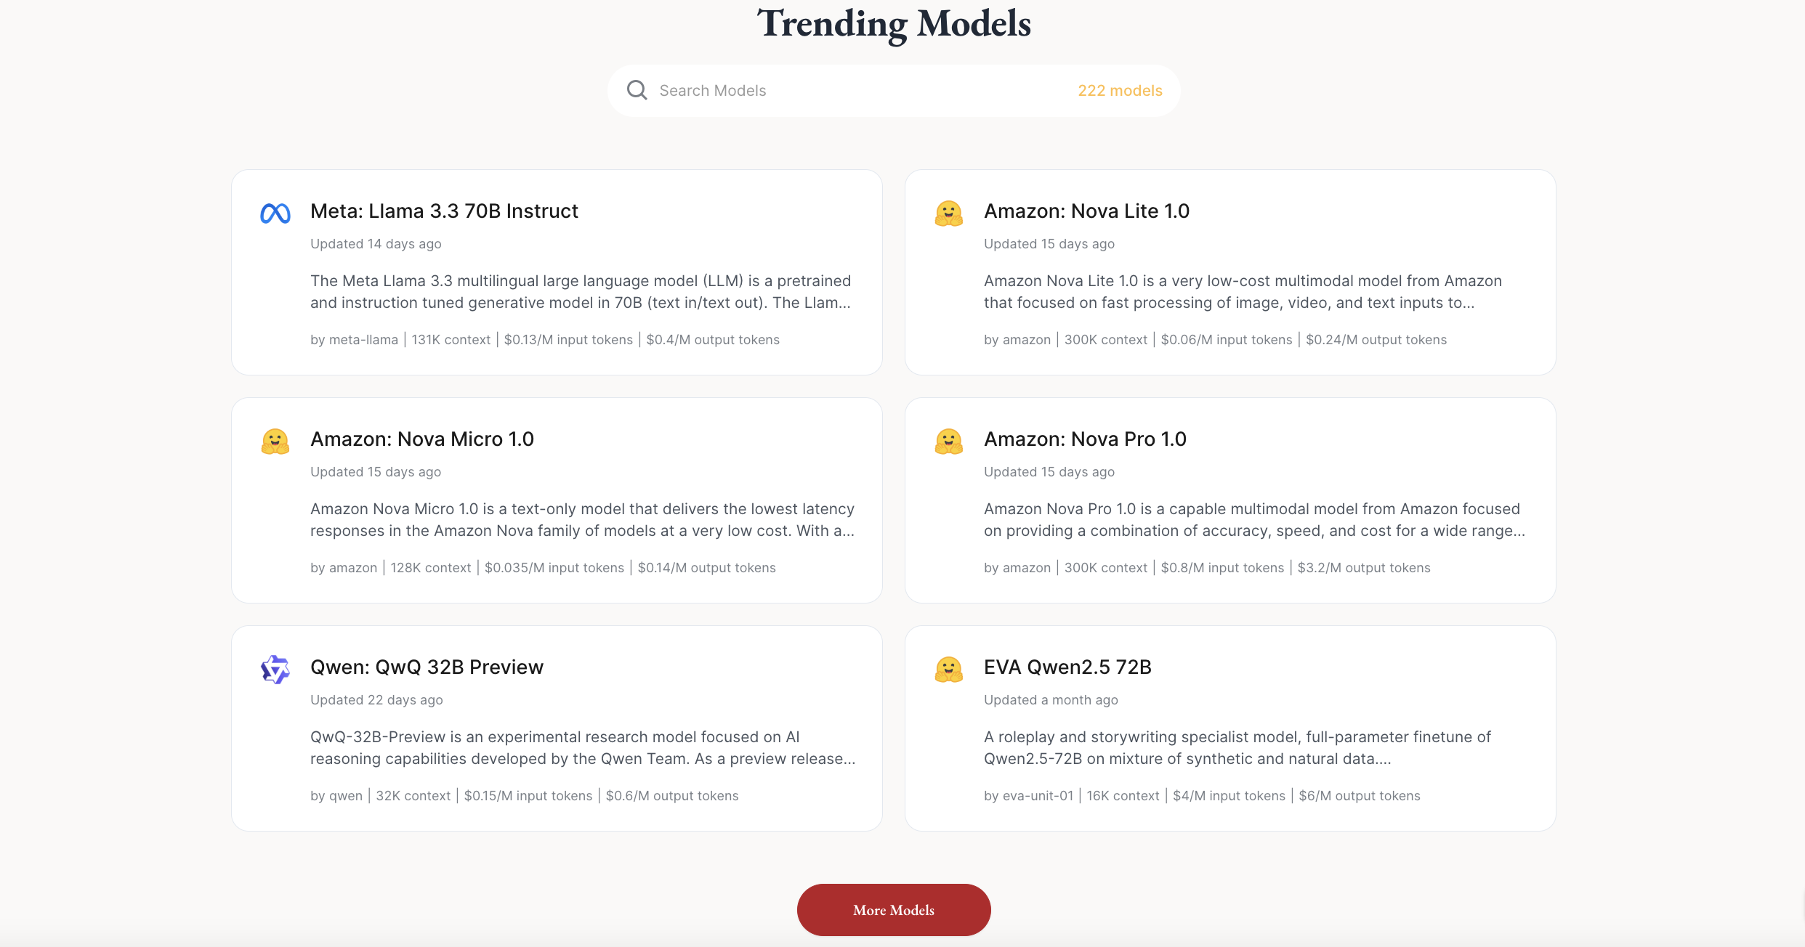Click the search magnifier icon
1805x947 pixels.
point(637,90)
